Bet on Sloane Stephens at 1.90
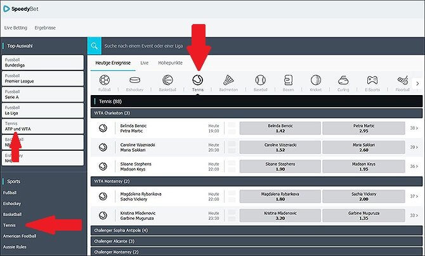The width and height of the screenshot is (425, 256). tap(280, 166)
